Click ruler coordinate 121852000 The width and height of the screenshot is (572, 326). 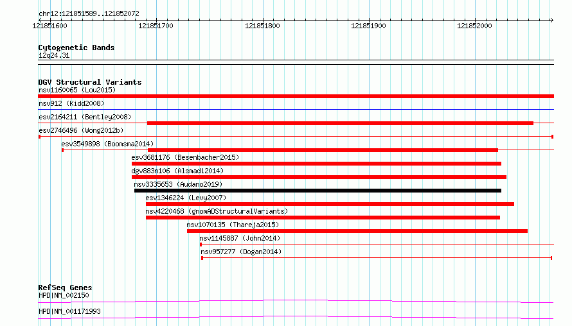click(474, 26)
